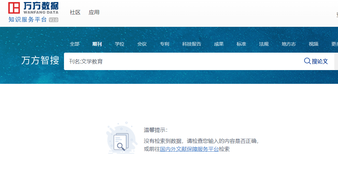Click the magnifier icon beside 搜论文
Screen dimensions: 338x172
(x=307, y=61)
